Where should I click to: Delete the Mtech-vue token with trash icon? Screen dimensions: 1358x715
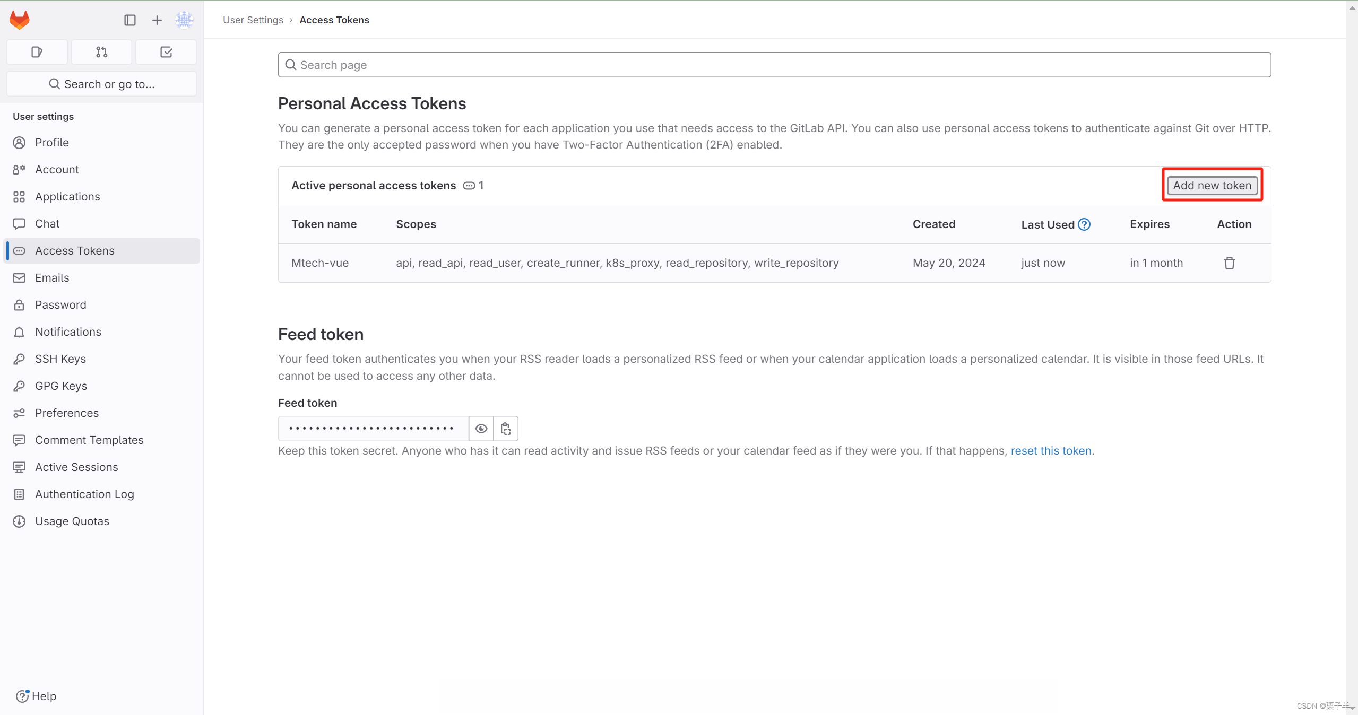1229,263
